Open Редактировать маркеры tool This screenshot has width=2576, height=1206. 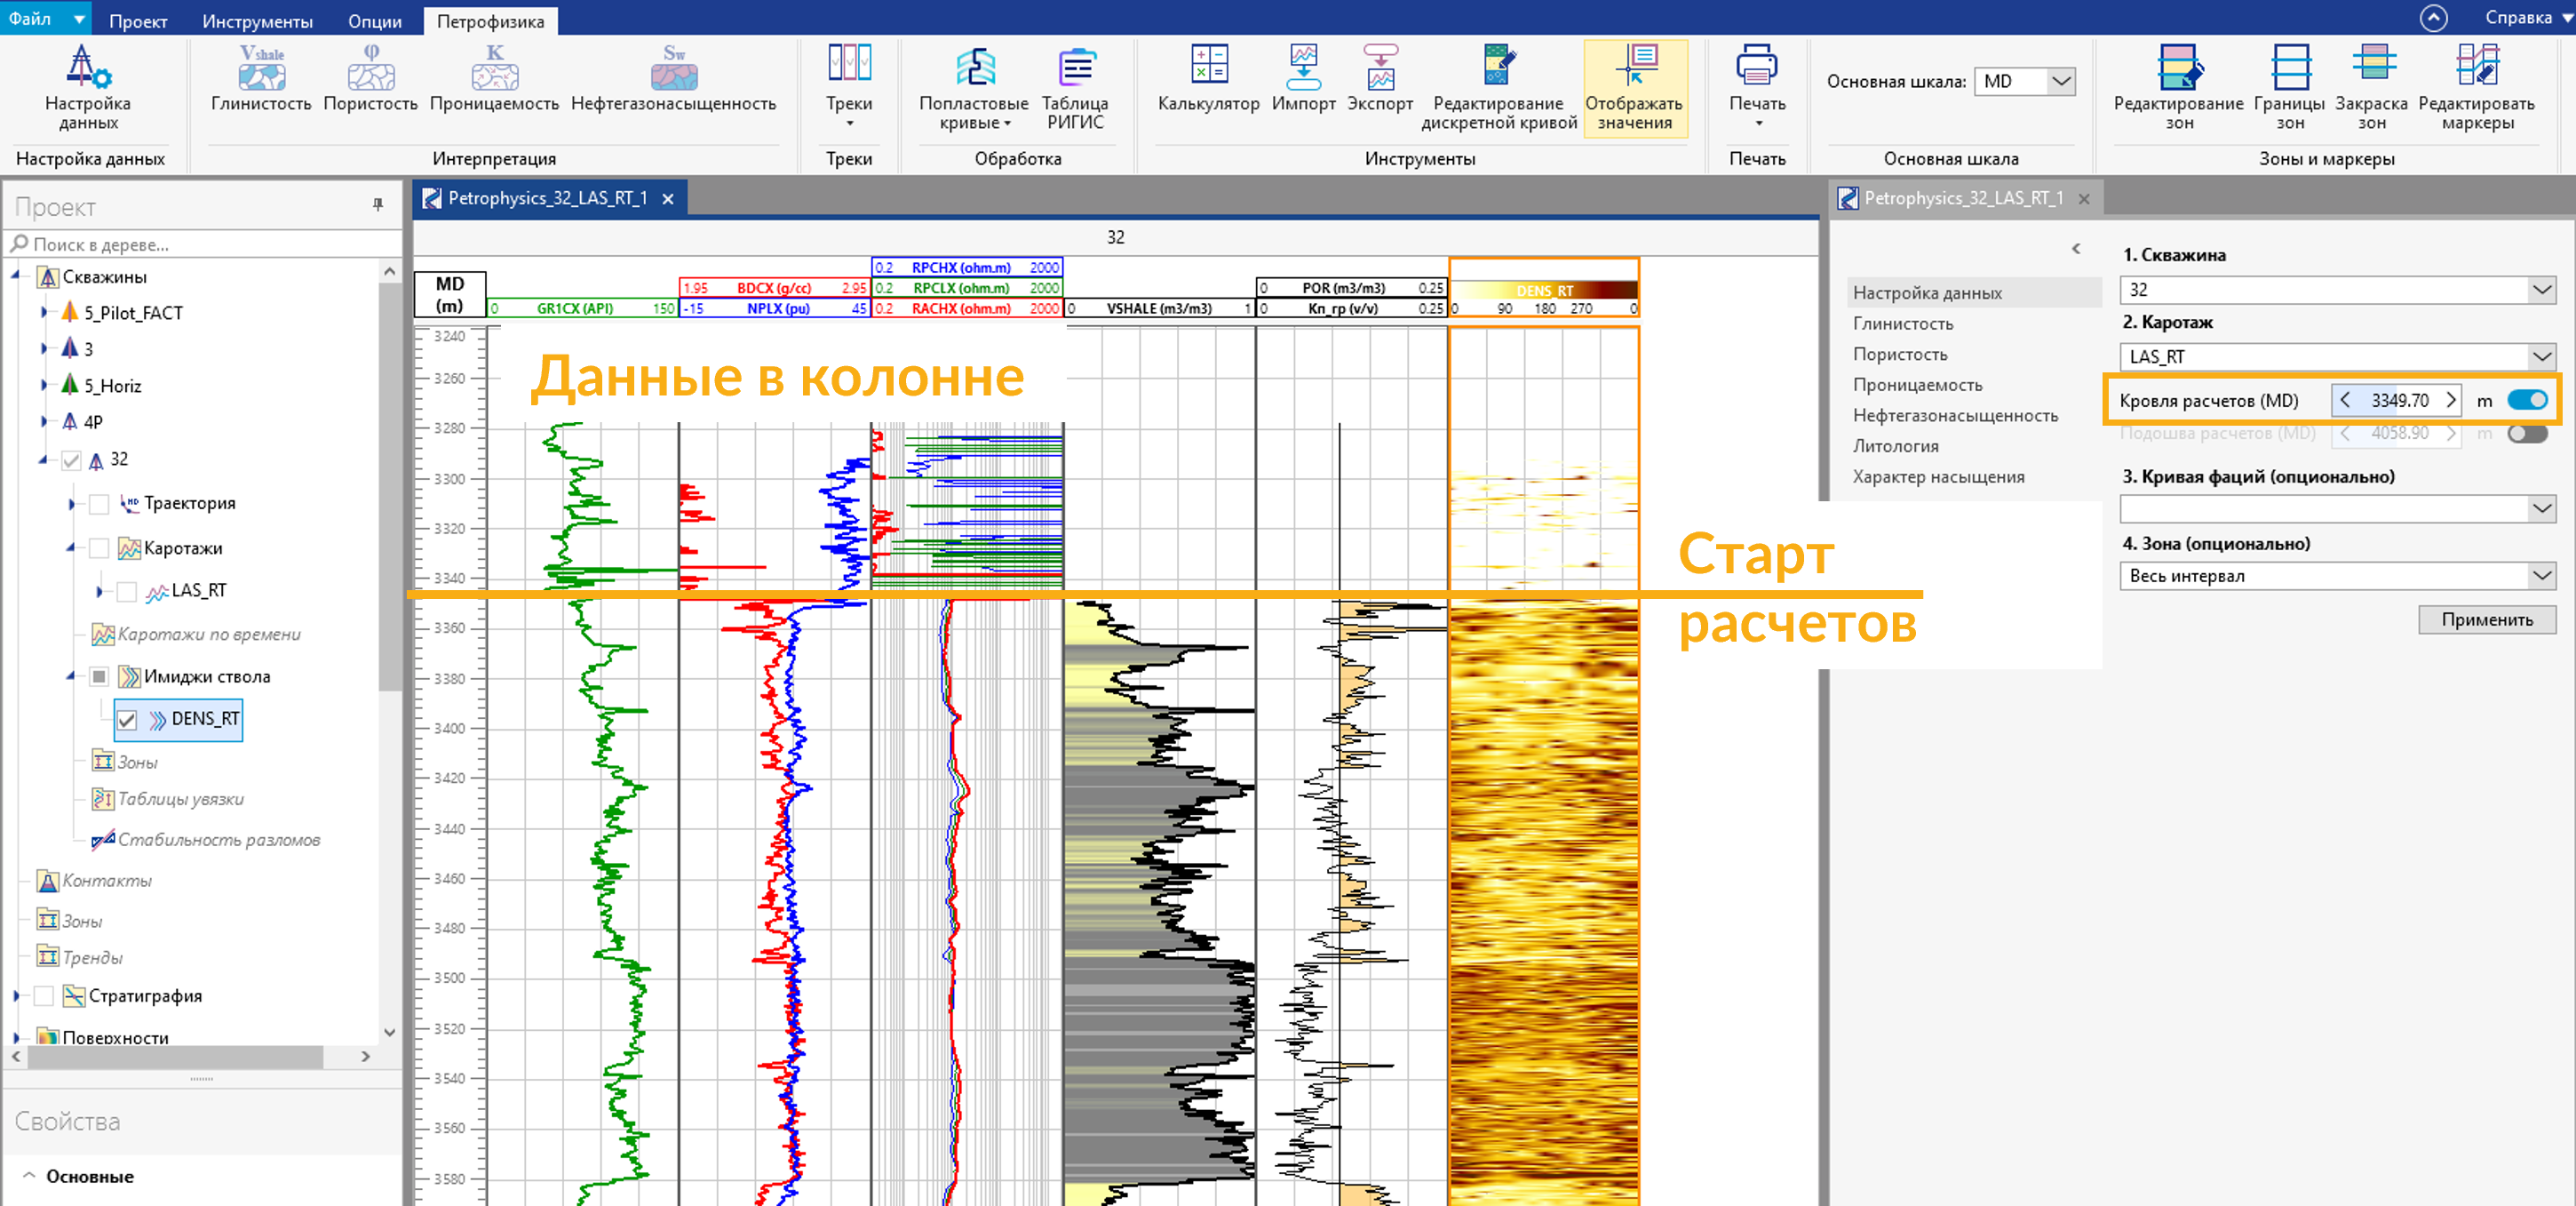pyautogui.click(x=2476, y=87)
